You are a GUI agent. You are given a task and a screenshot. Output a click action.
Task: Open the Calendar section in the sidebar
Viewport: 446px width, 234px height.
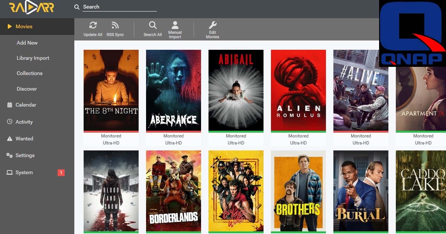click(26, 105)
